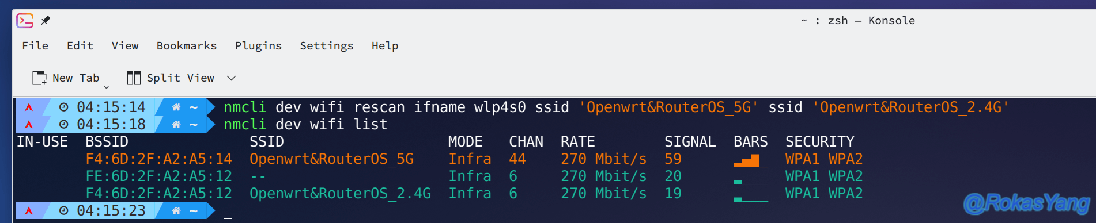The height and width of the screenshot is (223, 1096).
Task: Open the Edit menu
Action: pyautogui.click(x=80, y=45)
